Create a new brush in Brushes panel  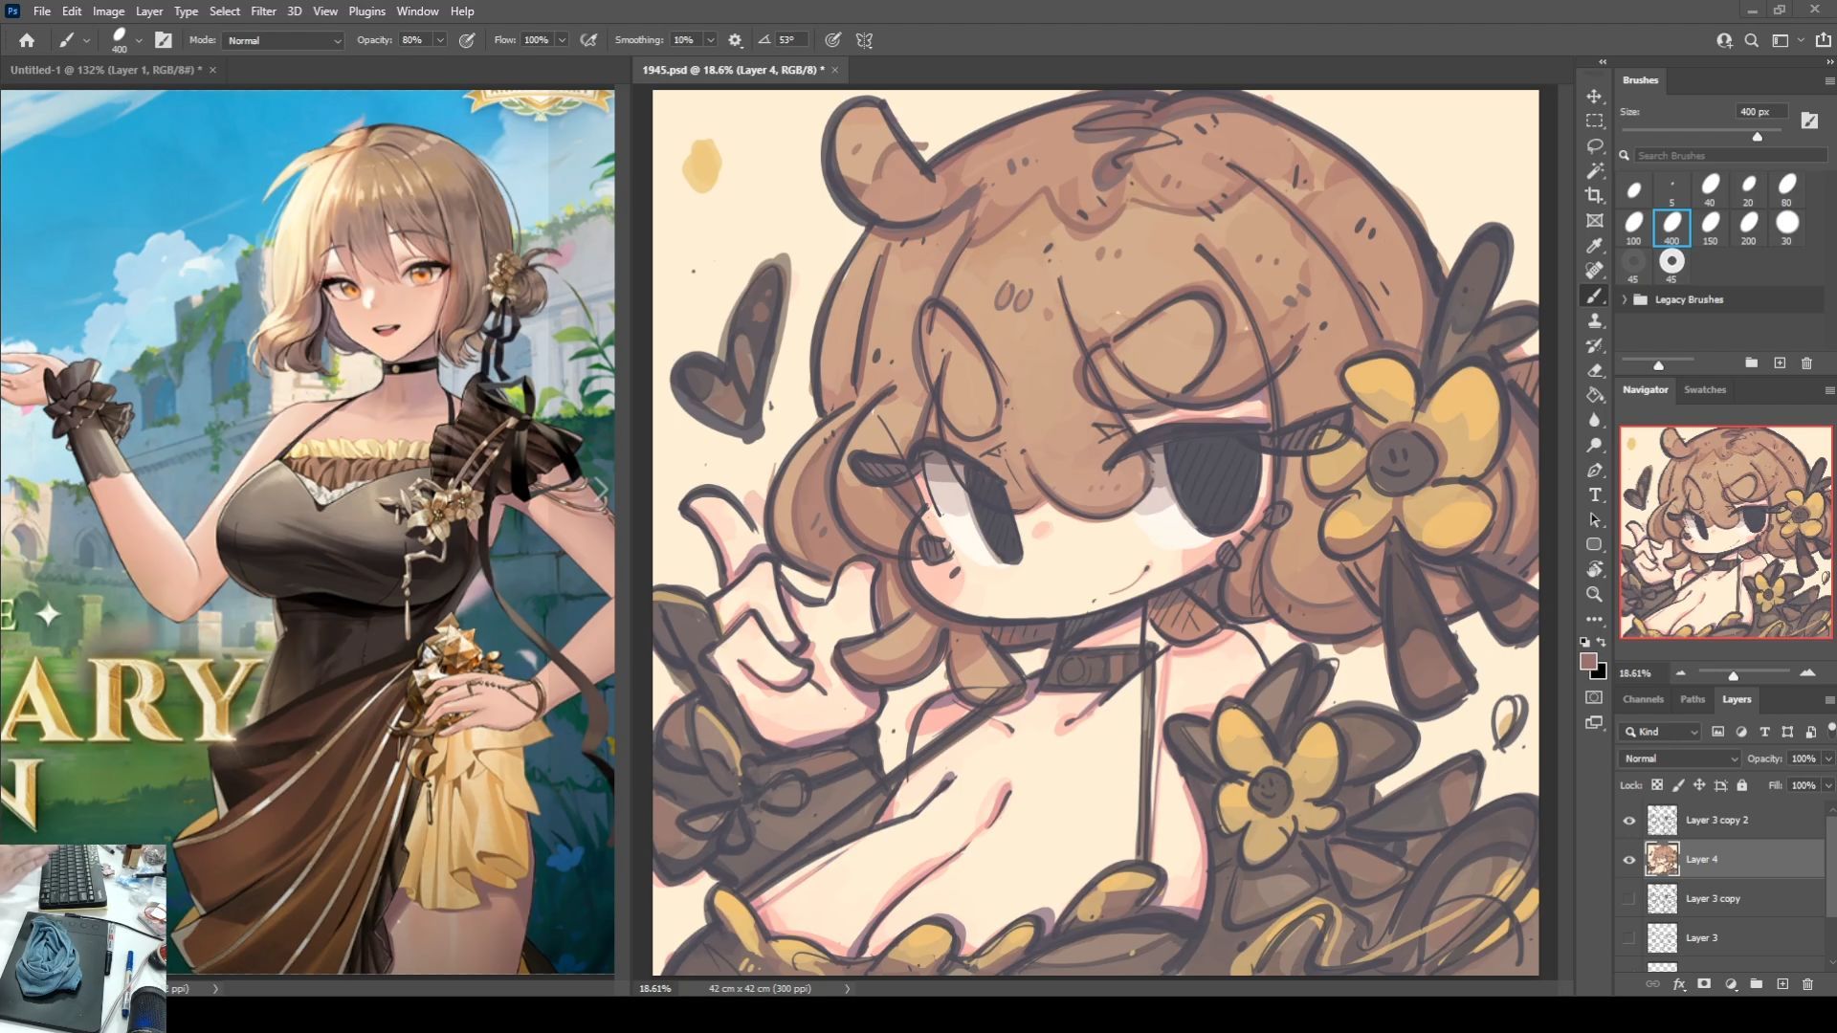(1780, 363)
